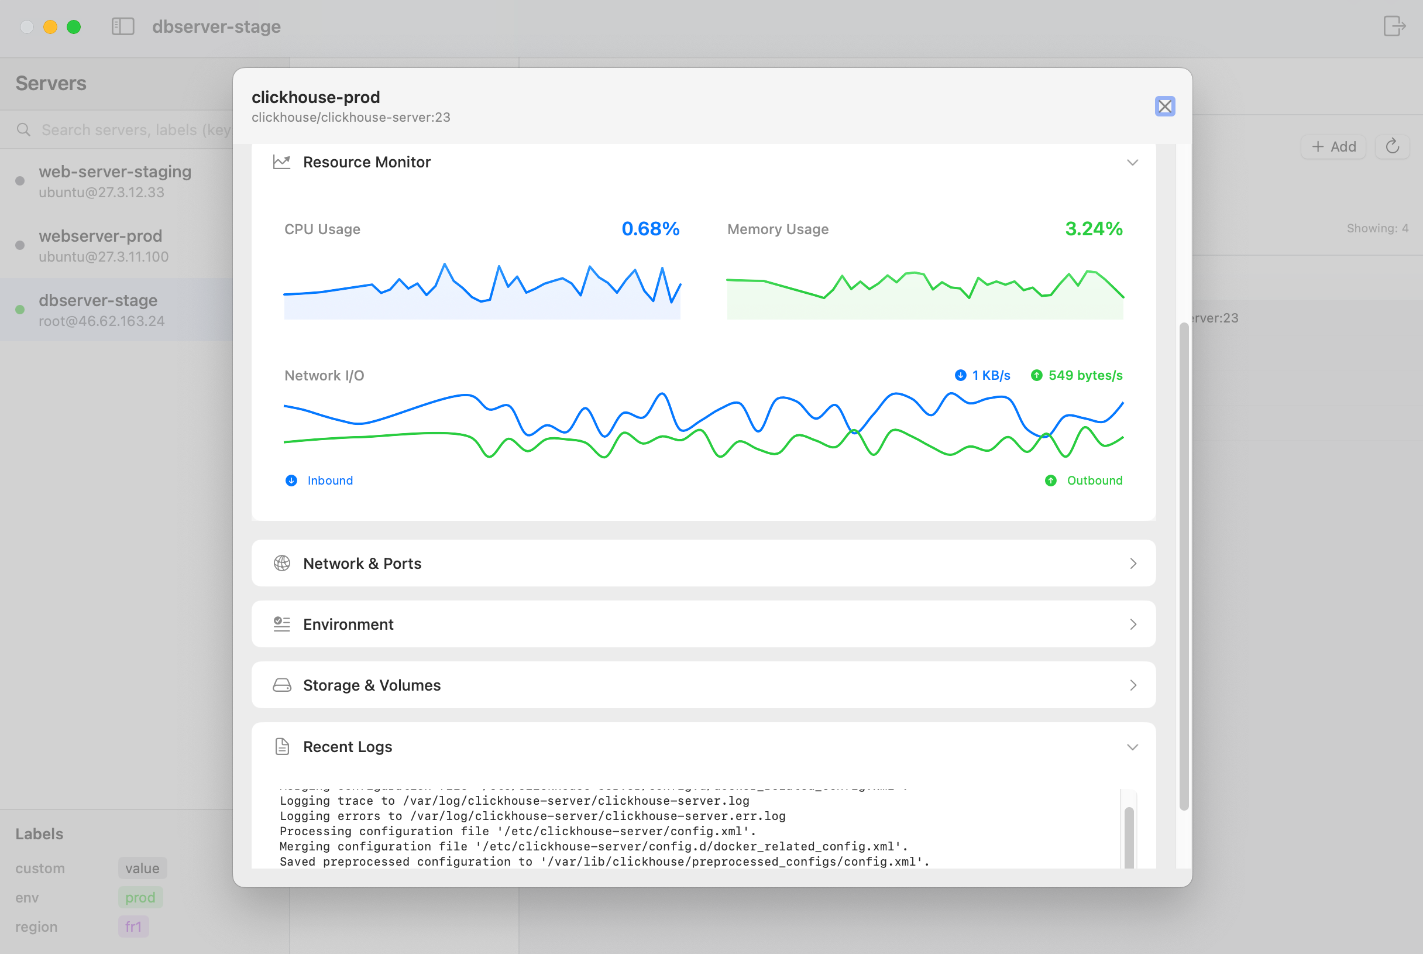Click the Network & Ports globe icon

[281, 564]
